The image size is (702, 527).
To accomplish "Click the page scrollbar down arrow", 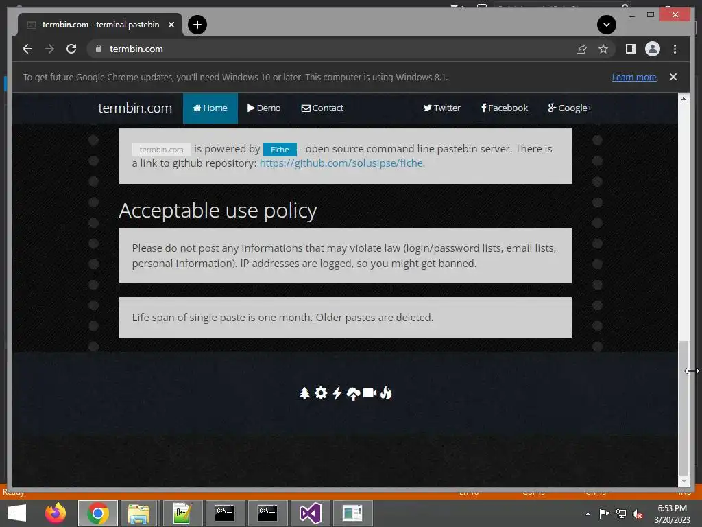I will 683,481.
